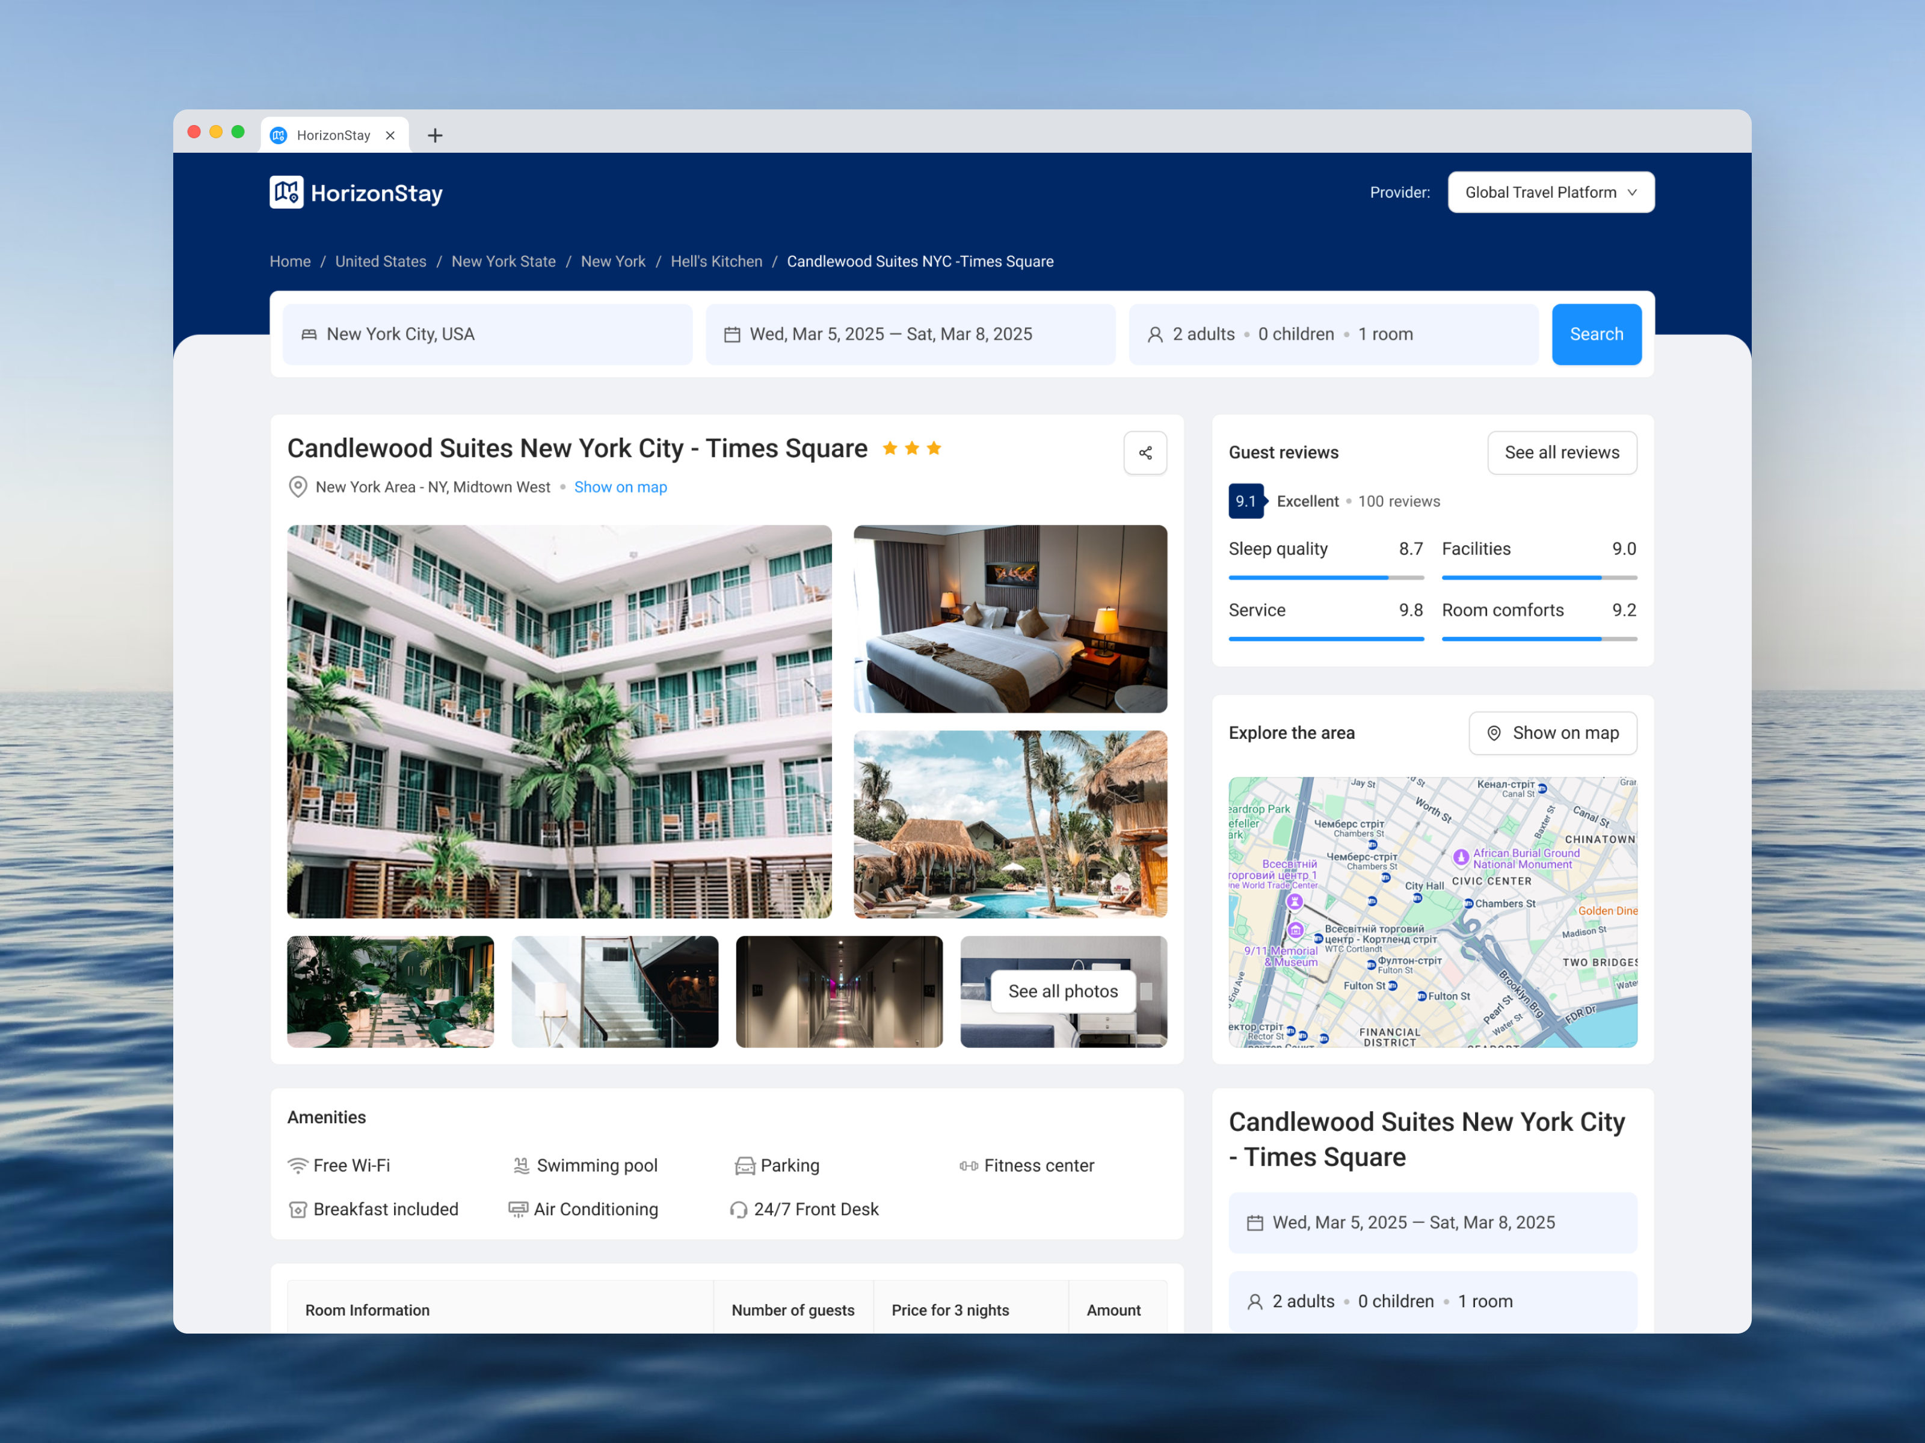The height and width of the screenshot is (1443, 1925).
Task: Open the New York State breadcrumb
Action: (503, 262)
